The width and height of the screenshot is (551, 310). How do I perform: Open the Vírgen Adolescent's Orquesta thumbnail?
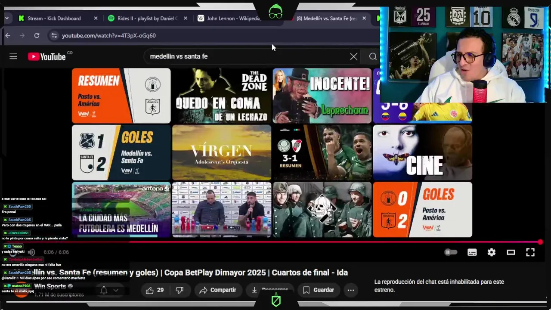222,152
